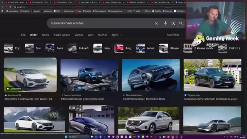
Task: Open the News results tab
Action: pos(46,35)
